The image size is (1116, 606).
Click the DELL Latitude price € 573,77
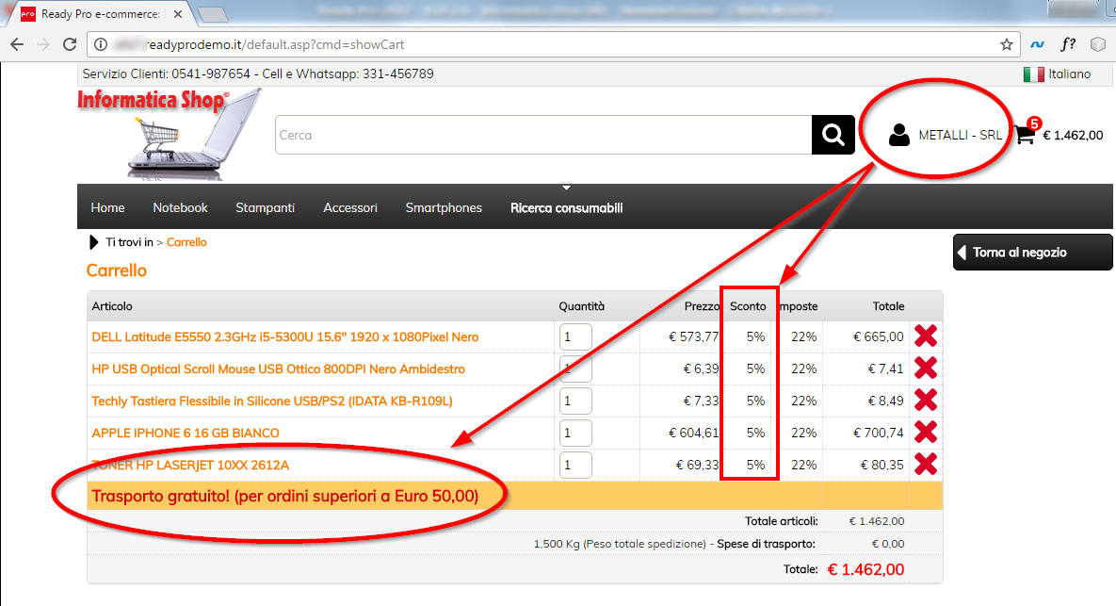694,336
